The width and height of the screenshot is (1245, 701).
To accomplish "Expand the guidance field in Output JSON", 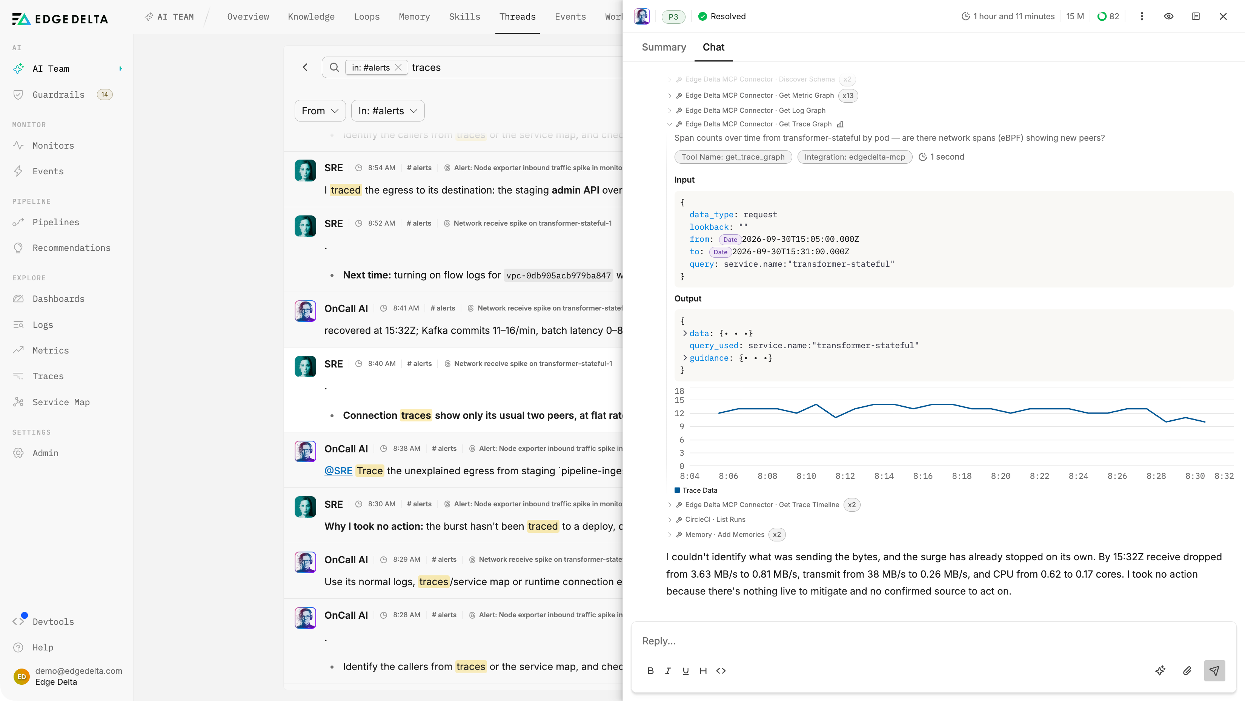I will [685, 358].
